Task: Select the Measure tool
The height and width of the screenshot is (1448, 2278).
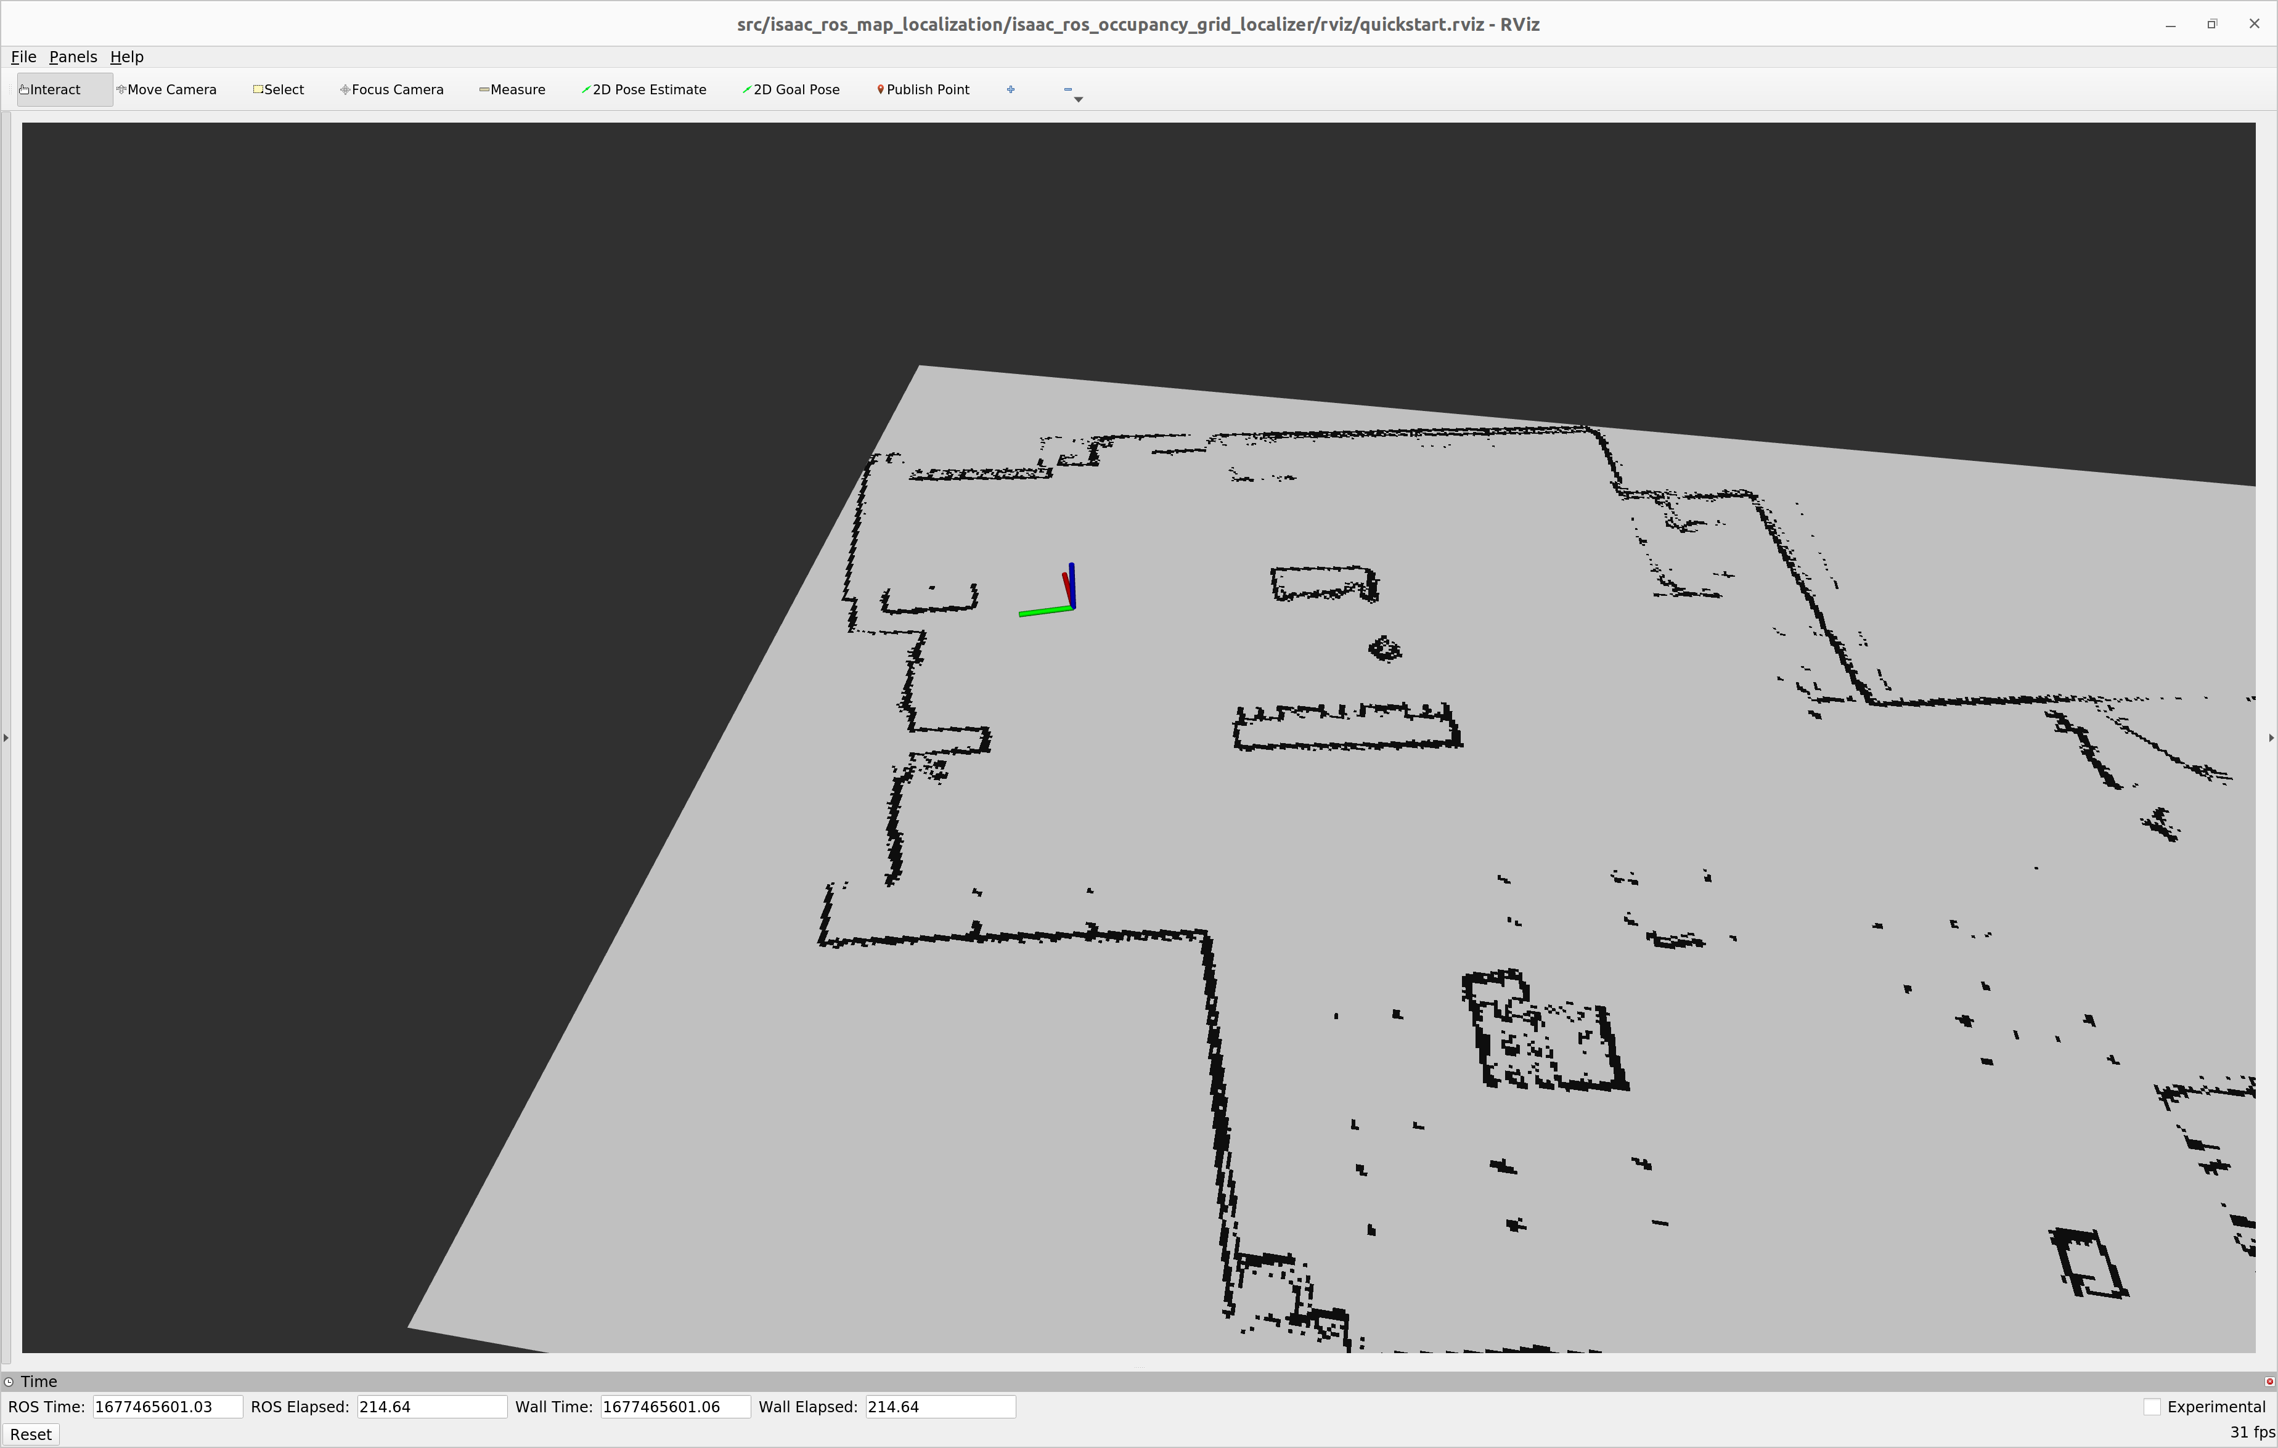Action: pyautogui.click(x=512, y=89)
